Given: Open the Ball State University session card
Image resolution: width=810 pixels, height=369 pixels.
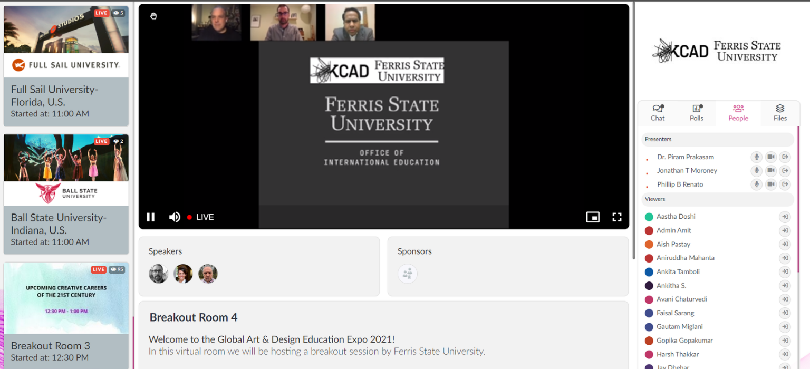Looking at the screenshot, I should pyautogui.click(x=66, y=194).
